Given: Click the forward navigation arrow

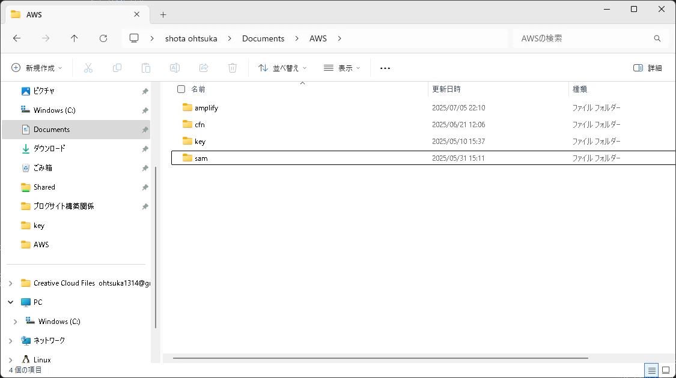Looking at the screenshot, I should point(46,38).
